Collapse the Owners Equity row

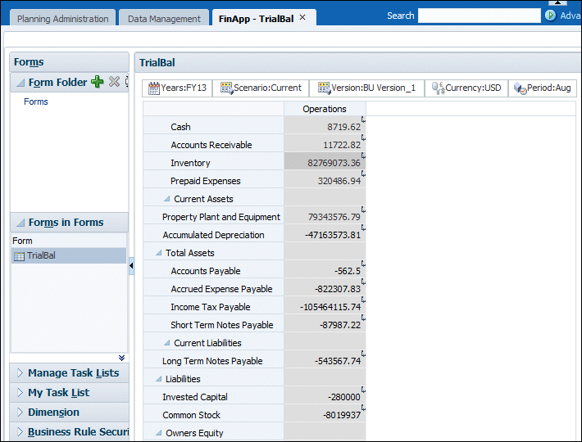click(x=158, y=433)
